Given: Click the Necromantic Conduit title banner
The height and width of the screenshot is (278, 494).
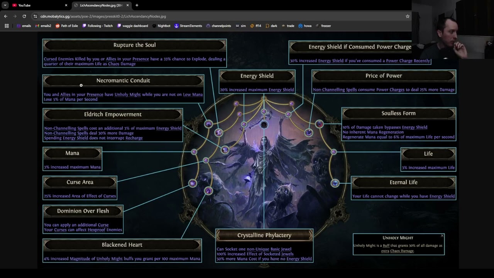Looking at the screenshot, I should pyautogui.click(x=123, y=81).
